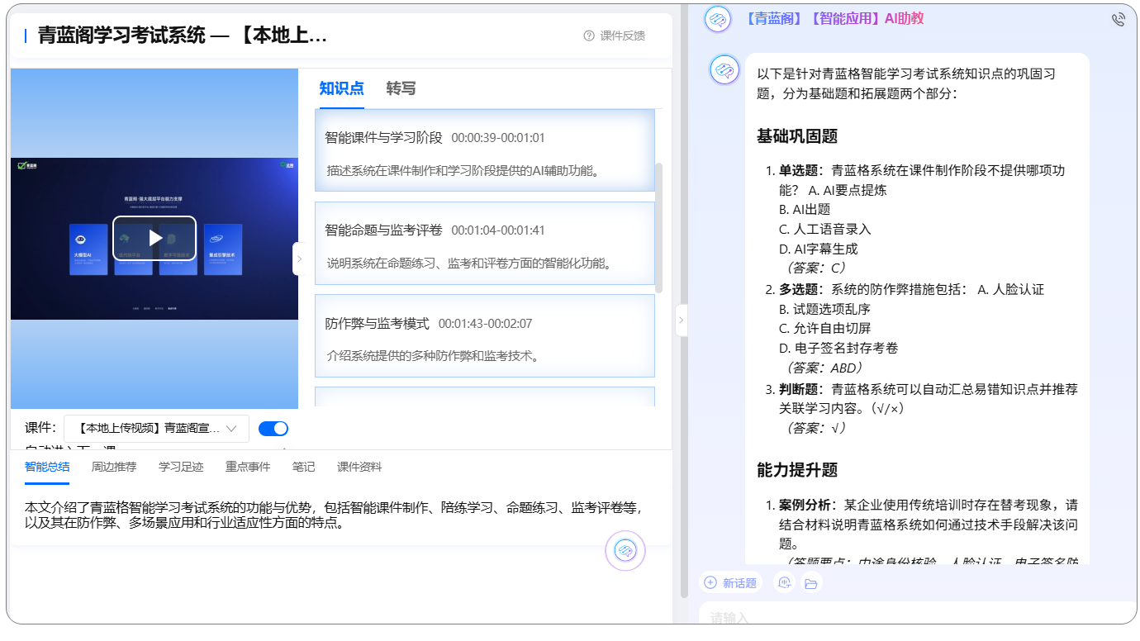This screenshot has height=641, width=1140.
Task: Click the summary paragraph under 智能总结
Action: click(334, 515)
